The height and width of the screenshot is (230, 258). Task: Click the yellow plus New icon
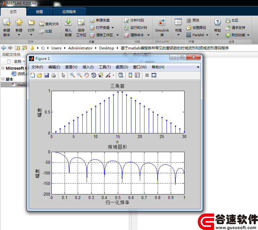click(19, 22)
